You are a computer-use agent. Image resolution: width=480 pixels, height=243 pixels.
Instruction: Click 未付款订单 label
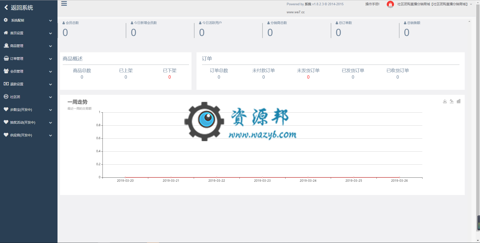(x=263, y=71)
